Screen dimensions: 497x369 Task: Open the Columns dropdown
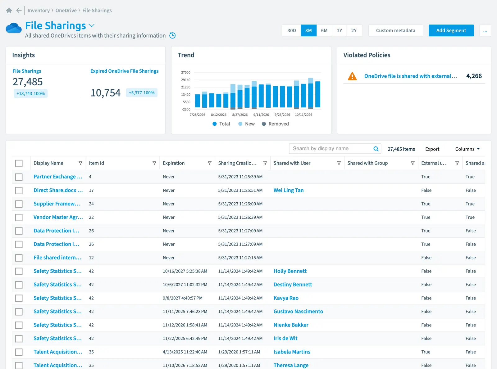click(467, 149)
